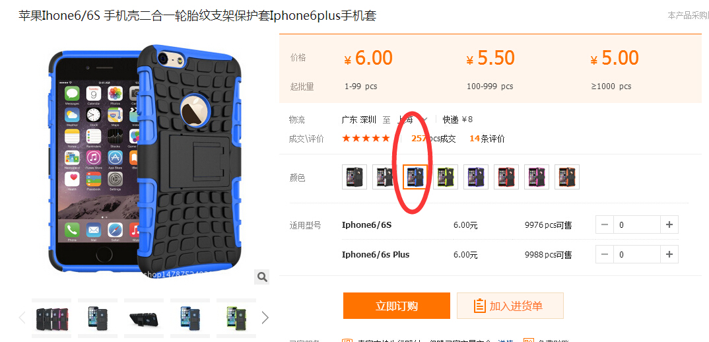Pick the pink case color swatch
This screenshot has height=342, width=709.
[x=537, y=177]
